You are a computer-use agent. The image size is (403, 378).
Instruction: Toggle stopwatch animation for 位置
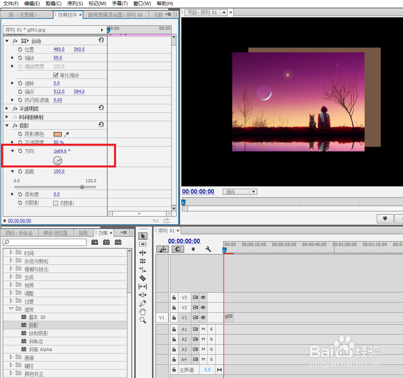[20, 49]
